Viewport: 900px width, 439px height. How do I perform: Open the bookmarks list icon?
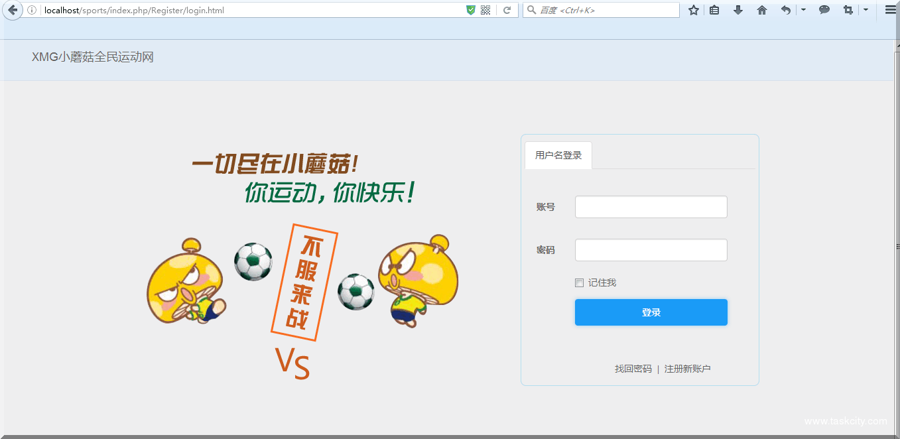714,10
